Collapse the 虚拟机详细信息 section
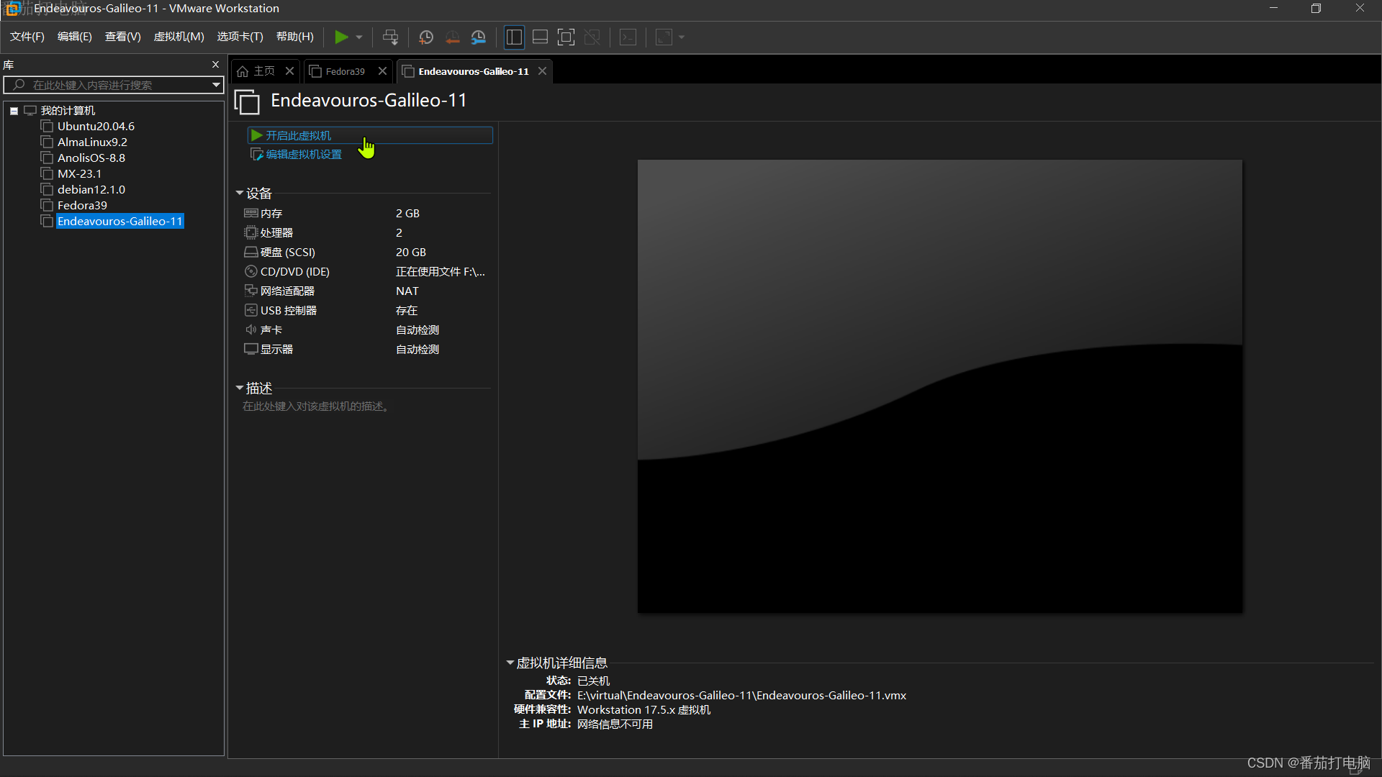The width and height of the screenshot is (1382, 777). point(510,663)
